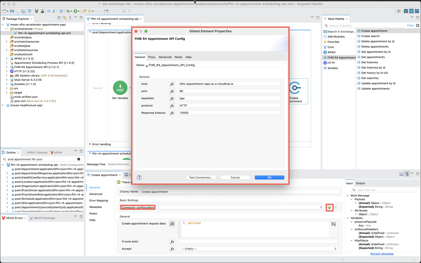Image resolution: width=421 pixels, height=263 pixels.
Task: Click Test Connection button
Action: tap(201, 177)
